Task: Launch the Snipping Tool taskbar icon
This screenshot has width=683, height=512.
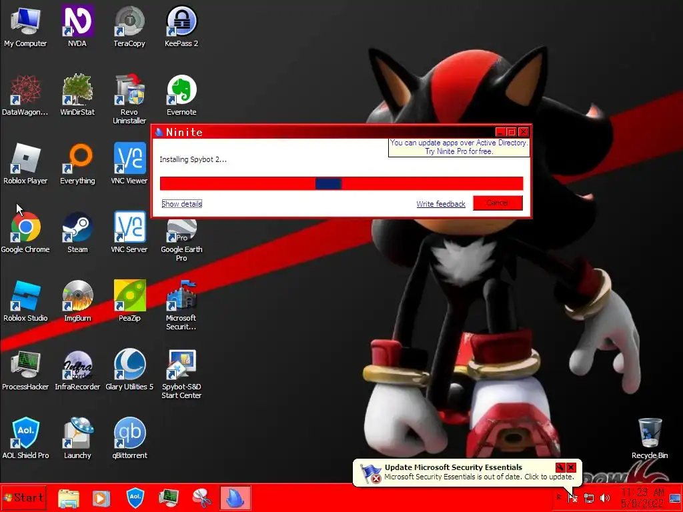Action: (201, 498)
